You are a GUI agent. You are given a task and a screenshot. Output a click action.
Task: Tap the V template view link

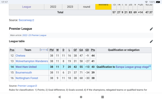coord(41,50)
